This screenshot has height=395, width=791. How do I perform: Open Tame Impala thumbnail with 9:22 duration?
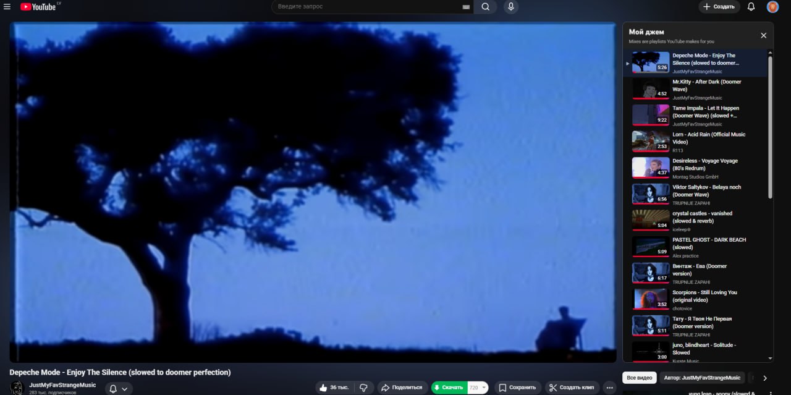pos(650,115)
